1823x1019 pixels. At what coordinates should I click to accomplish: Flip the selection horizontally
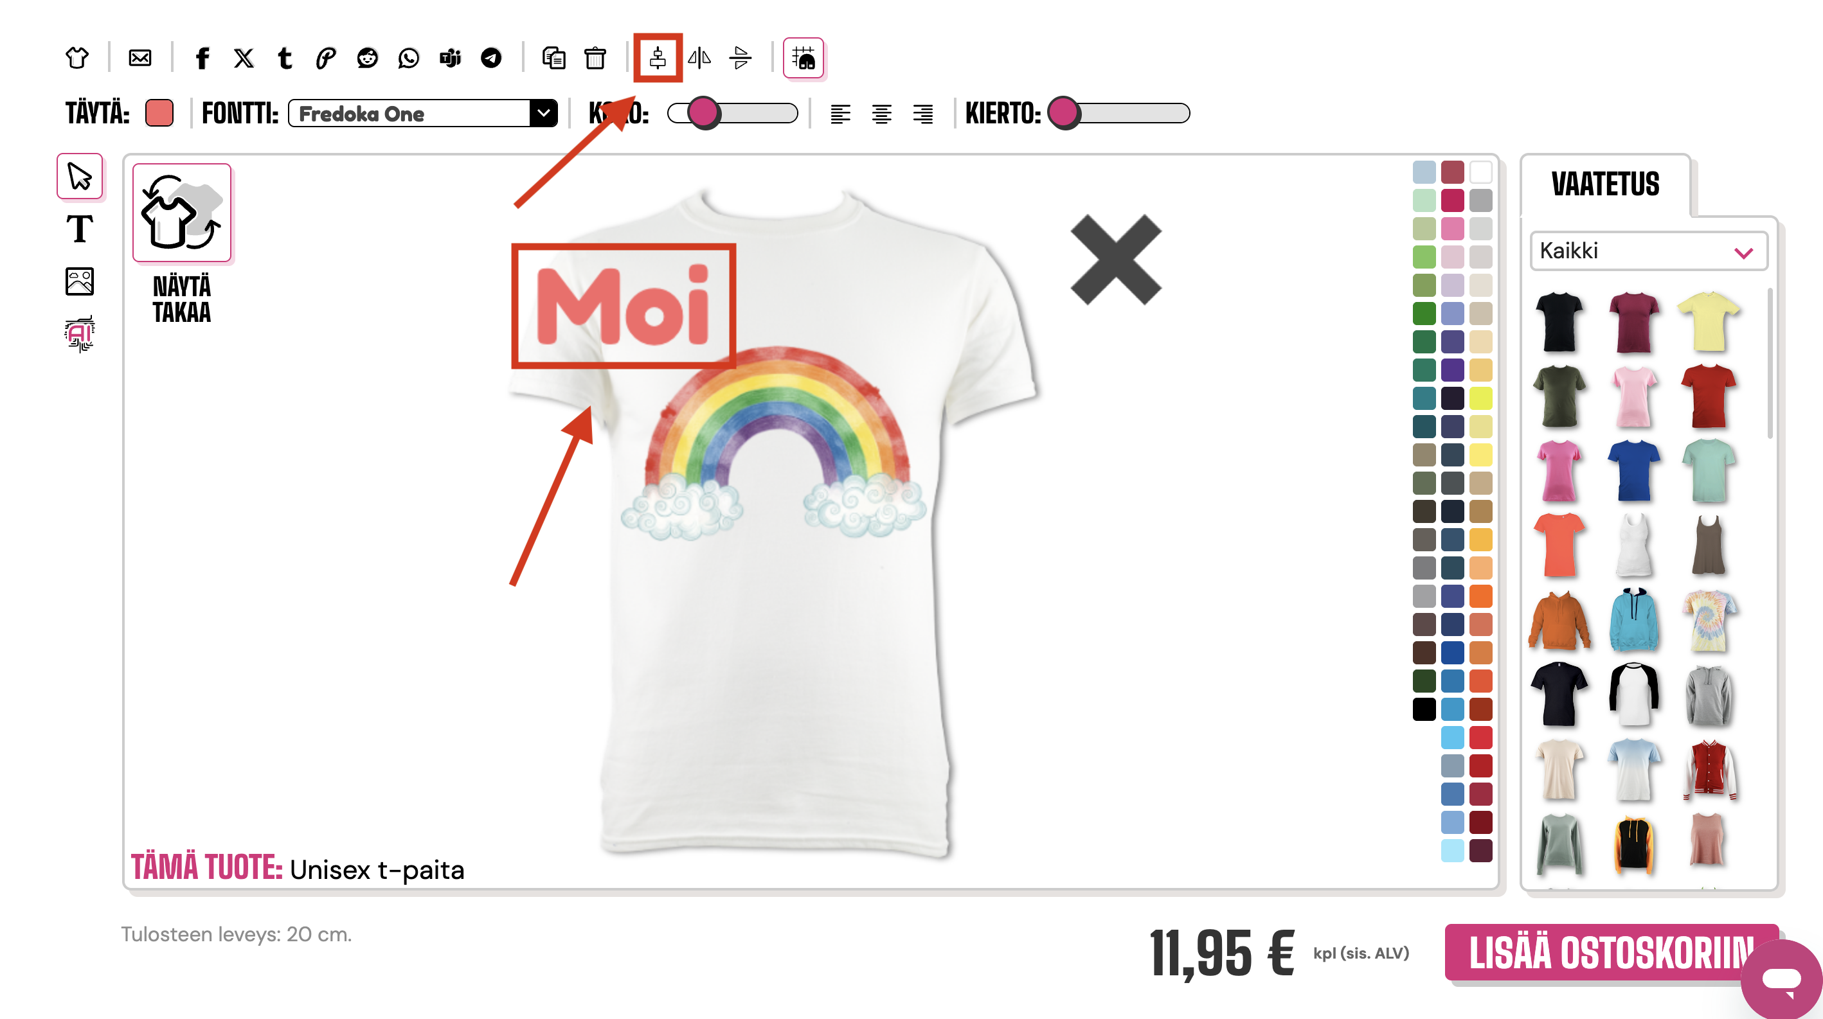pos(699,58)
